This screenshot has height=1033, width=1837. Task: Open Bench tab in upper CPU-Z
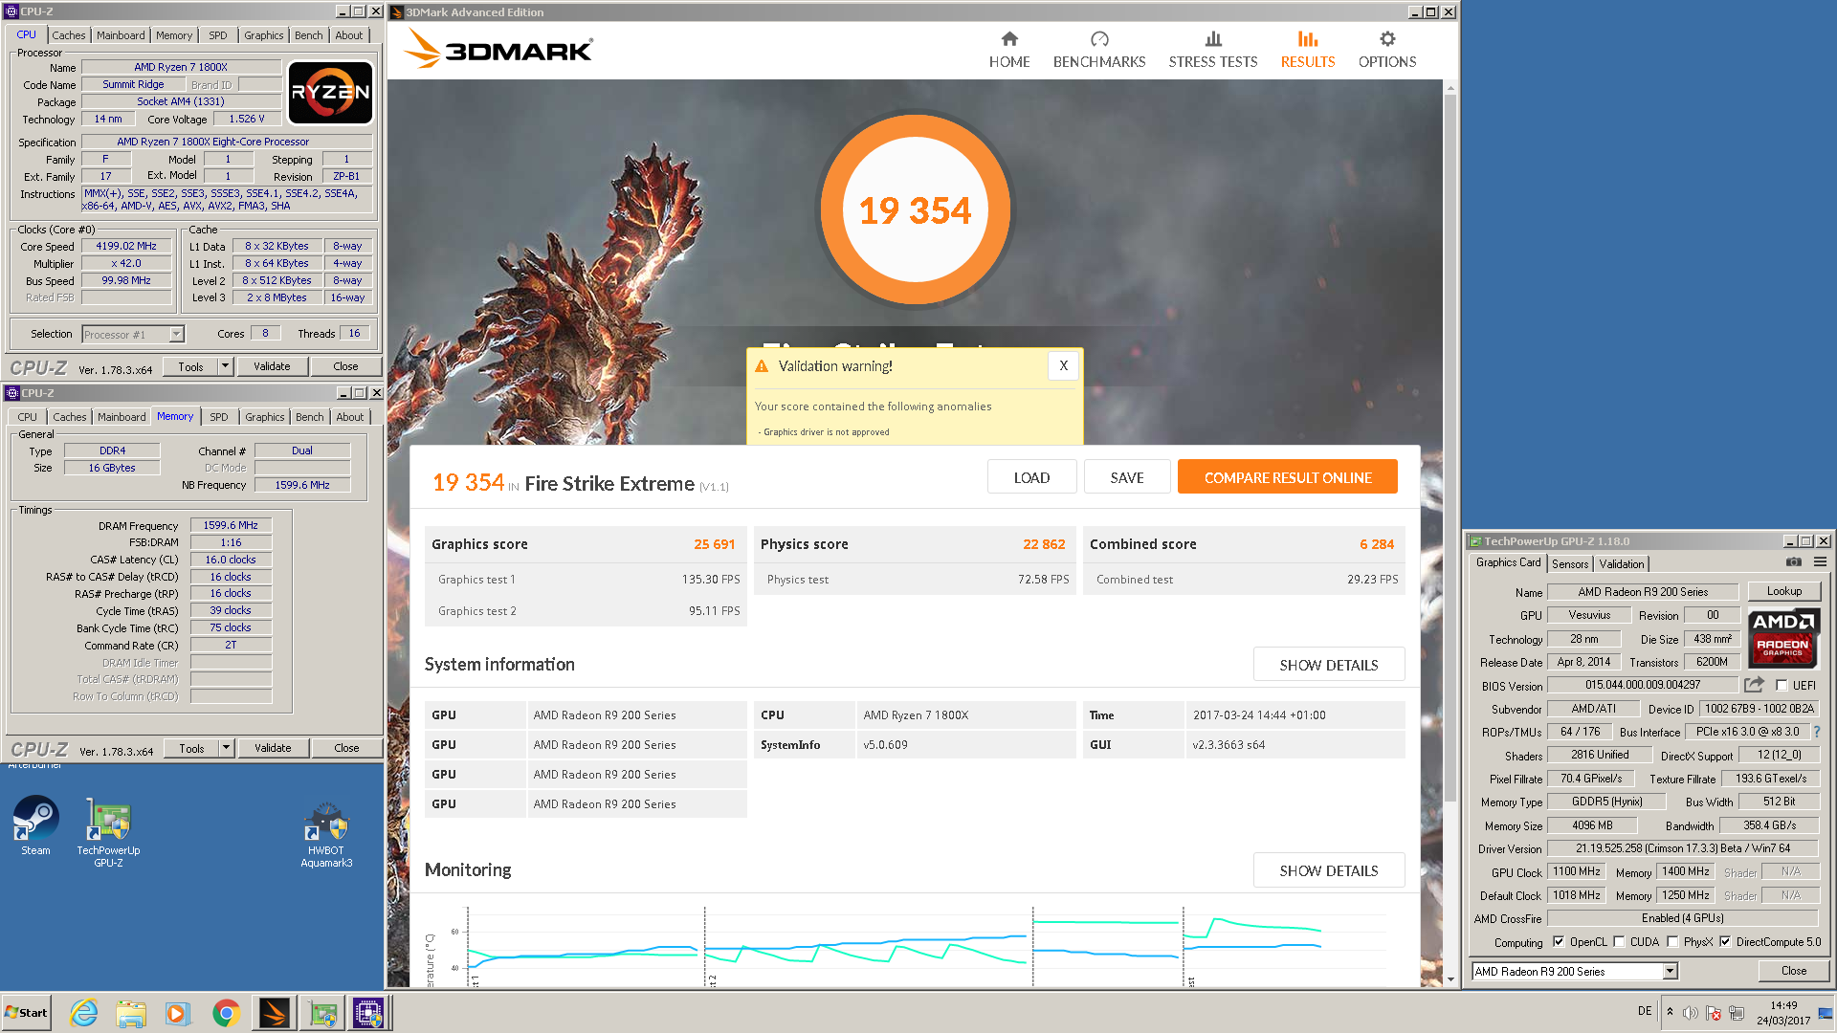pyautogui.click(x=308, y=35)
